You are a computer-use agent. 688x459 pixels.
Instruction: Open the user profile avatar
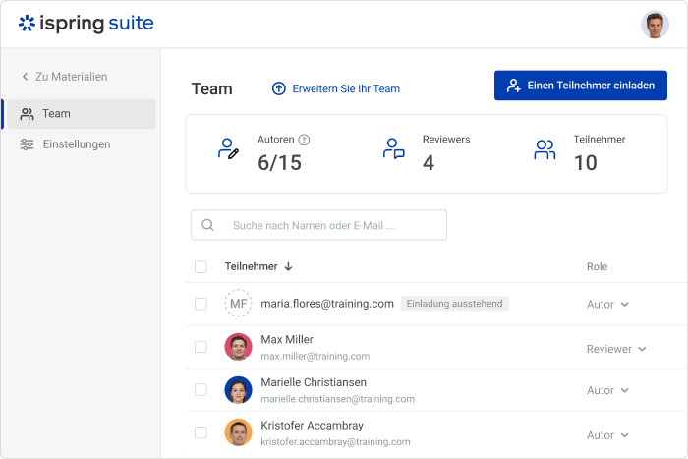[x=655, y=25]
